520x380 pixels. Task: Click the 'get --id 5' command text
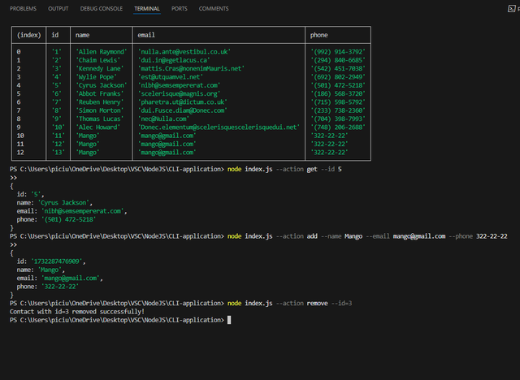[x=324, y=169]
